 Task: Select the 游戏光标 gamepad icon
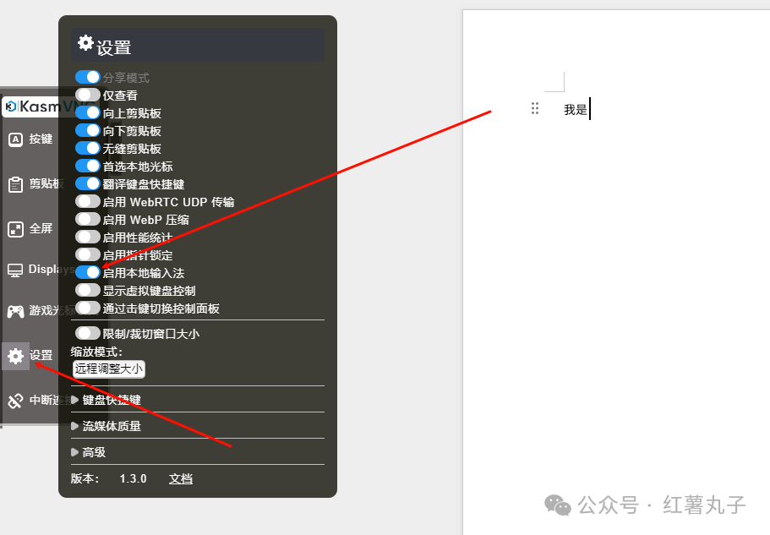[x=15, y=311]
